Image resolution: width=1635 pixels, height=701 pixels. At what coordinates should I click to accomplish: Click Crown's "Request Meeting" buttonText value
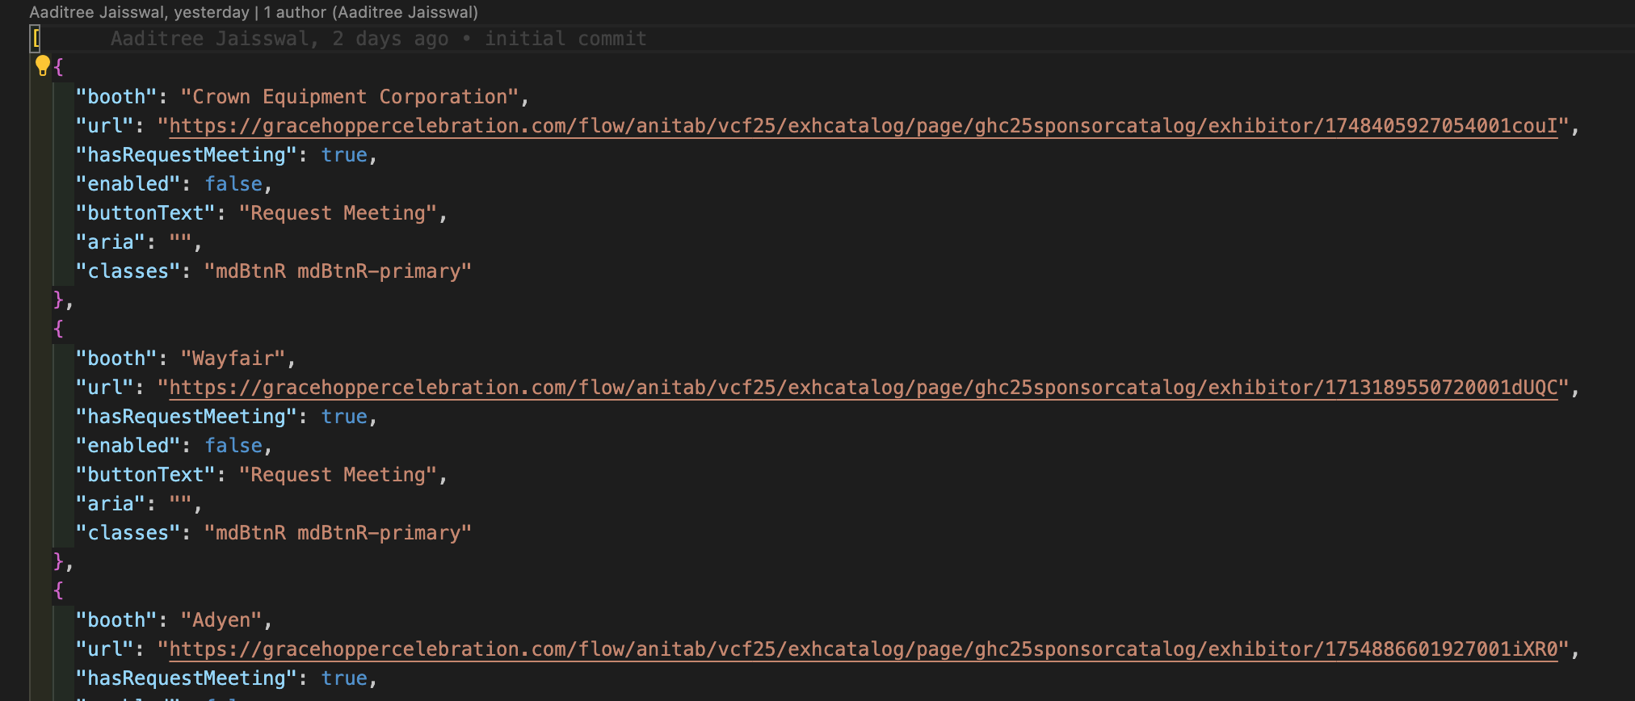[338, 213]
